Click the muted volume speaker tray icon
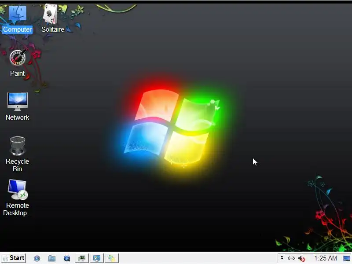 pyautogui.click(x=301, y=259)
